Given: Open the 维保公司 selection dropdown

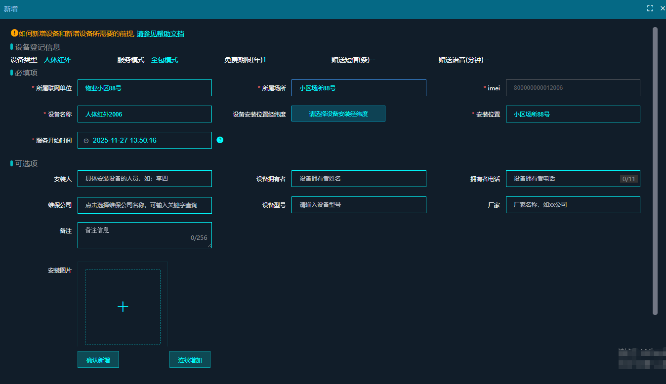Looking at the screenshot, I should tap(144, 205).
